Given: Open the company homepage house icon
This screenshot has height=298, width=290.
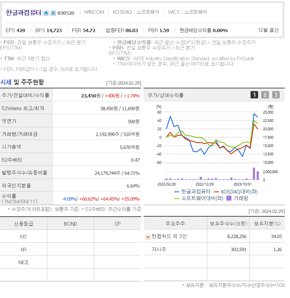Looking at the screenshot, I should [46, 13].
